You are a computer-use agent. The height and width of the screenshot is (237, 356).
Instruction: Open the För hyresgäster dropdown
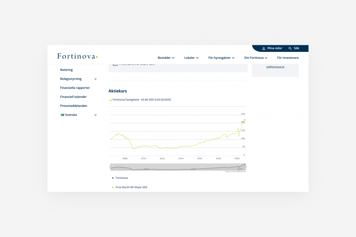pos(221,58)
